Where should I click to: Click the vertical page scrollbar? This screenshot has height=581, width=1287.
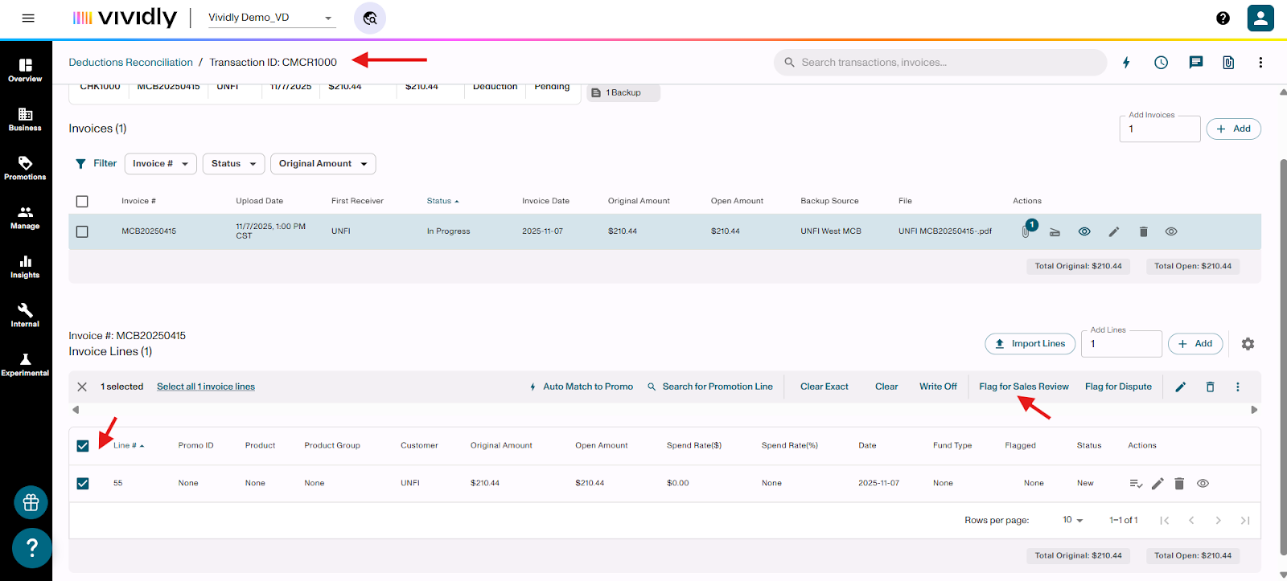pos(1282,354)
